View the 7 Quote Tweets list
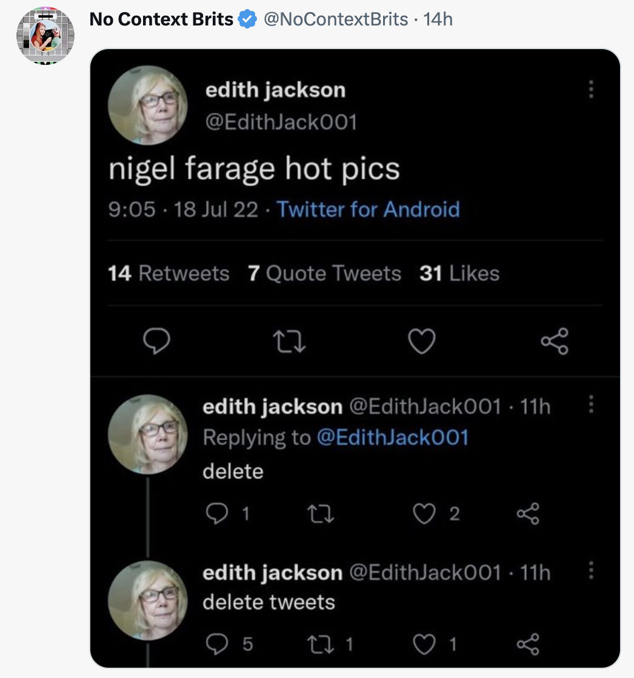Screen dimensions: 634x678 coord(324,274)
